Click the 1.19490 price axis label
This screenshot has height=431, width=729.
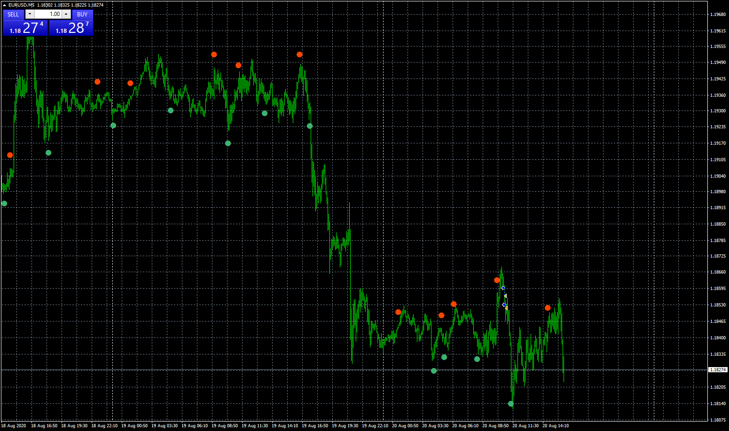[718, 63]
